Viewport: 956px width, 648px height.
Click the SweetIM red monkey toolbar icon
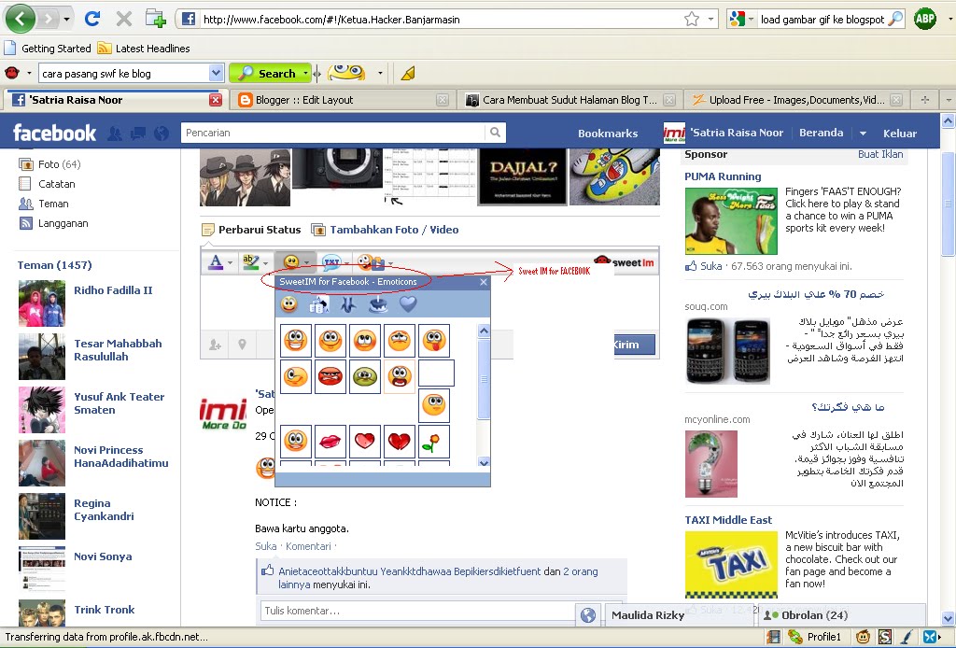point(11,73)
